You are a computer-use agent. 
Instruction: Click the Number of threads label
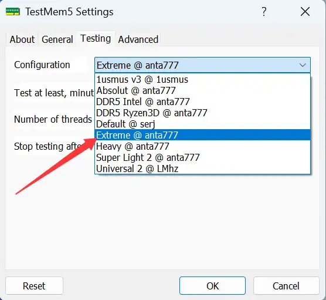(53, 119)
